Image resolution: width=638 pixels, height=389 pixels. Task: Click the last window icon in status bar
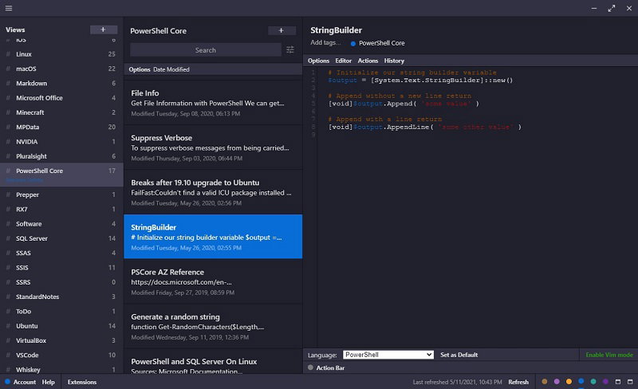pos(630,382)
